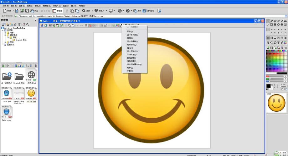Choose Emboss (浮雕) at bottom of filter menu
288x156 pixels.
click(134, 71)
